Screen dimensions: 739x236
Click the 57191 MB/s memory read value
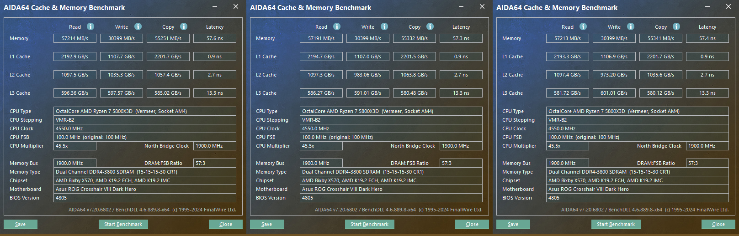(x=321, y=38)
